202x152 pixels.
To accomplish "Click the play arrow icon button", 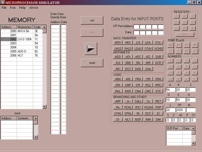I will [91, 49].
